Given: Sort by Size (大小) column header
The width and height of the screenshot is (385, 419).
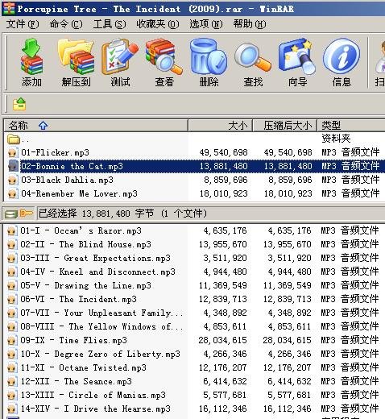Looking at the screenshot, I should pos(221,126).
